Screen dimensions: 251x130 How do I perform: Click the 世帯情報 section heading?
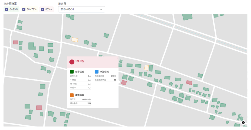pos(80,72)
